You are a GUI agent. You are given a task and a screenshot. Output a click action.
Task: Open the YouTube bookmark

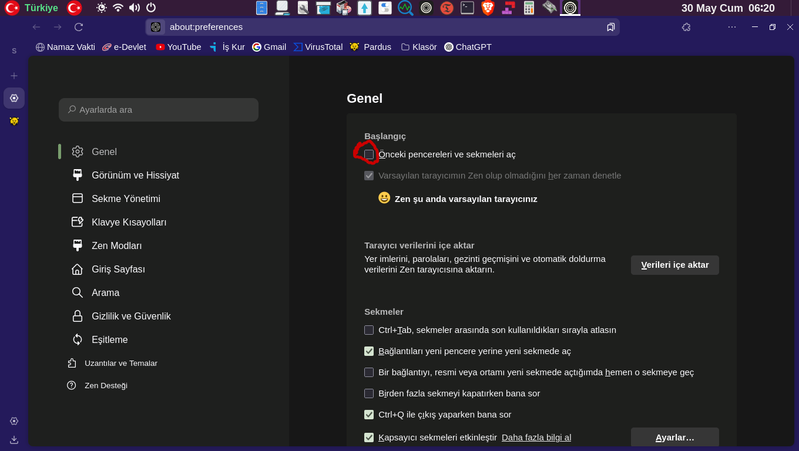[179, 47]
